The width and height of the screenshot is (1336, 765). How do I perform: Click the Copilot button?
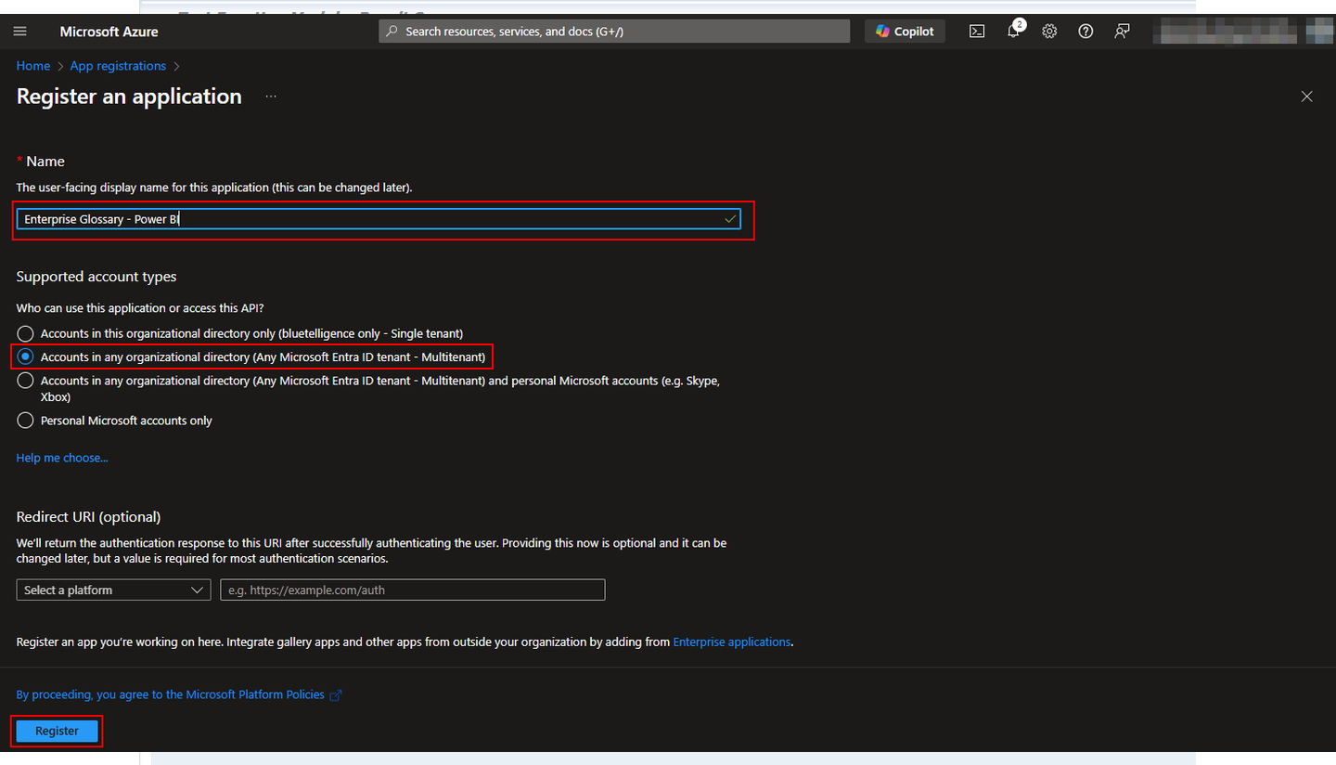[905, 32]
